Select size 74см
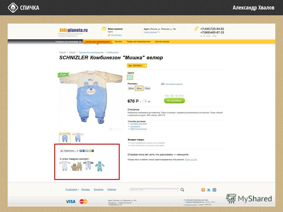This screenshot has height=212, width=283. [147, 88]
